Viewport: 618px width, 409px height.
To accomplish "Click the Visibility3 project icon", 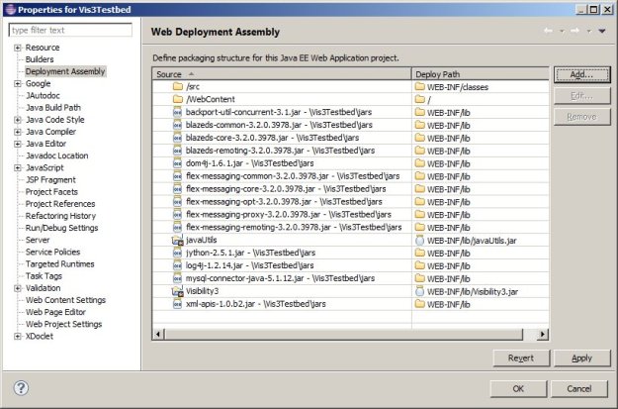I will pyautogui.click(x=177, y=291).
